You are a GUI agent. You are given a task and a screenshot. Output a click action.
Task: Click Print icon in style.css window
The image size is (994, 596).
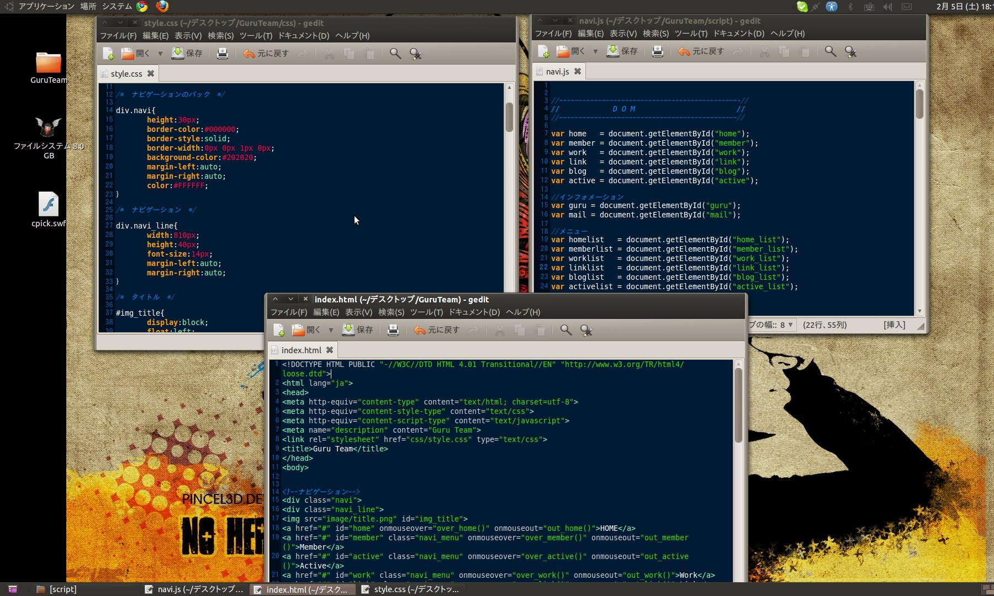pos(223,54)
